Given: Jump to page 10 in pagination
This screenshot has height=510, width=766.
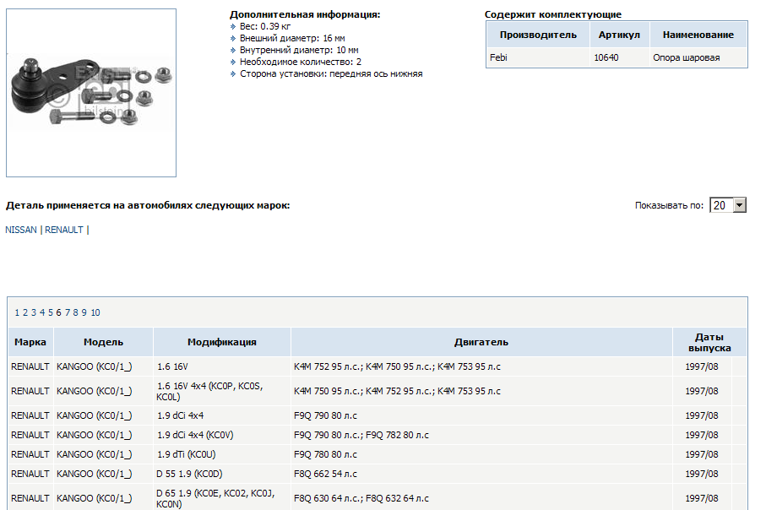Looking at the screenshot, I should (x=95, y=312).
